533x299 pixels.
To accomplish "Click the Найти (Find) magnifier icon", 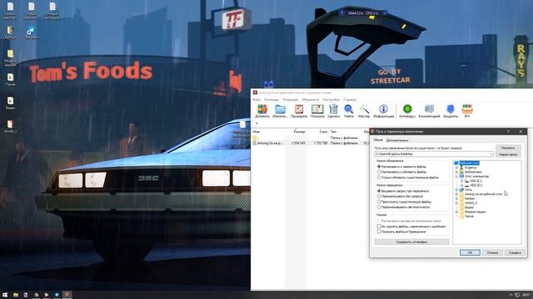I will pyautogui.click(x=348, y=110).
